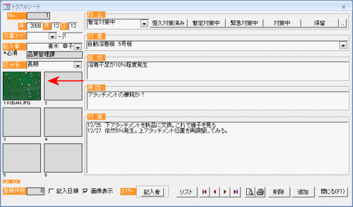Click the small '..' button after 保留
Image resolution: width=353 pixels, height=207 pixels.
coord(343,23)
